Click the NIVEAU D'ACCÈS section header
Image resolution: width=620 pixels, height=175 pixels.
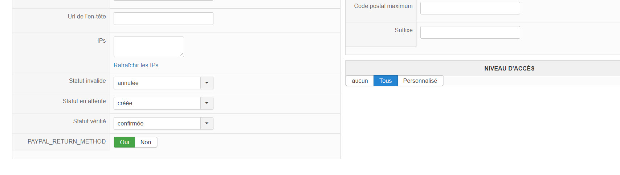tap(509, 68)
